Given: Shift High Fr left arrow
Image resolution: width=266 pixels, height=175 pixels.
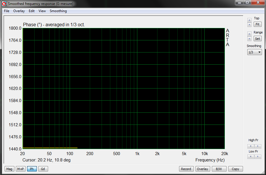Looking at the screenshot, I should point(251,146).
